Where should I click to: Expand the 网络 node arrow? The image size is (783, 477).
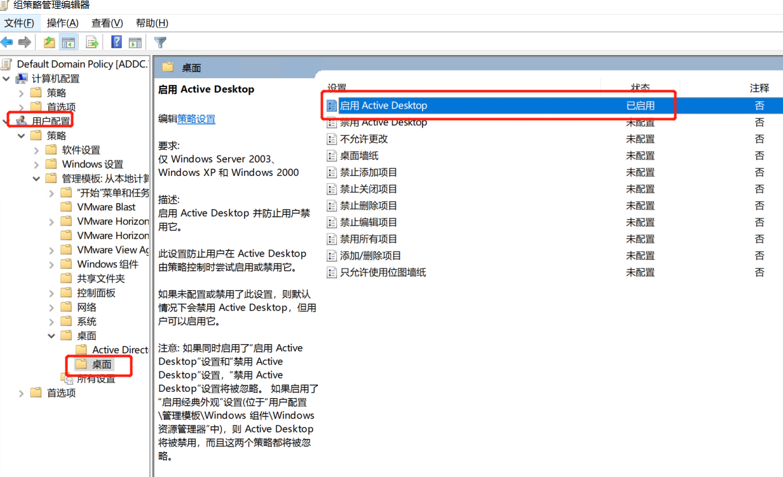(x=52, y=307)
